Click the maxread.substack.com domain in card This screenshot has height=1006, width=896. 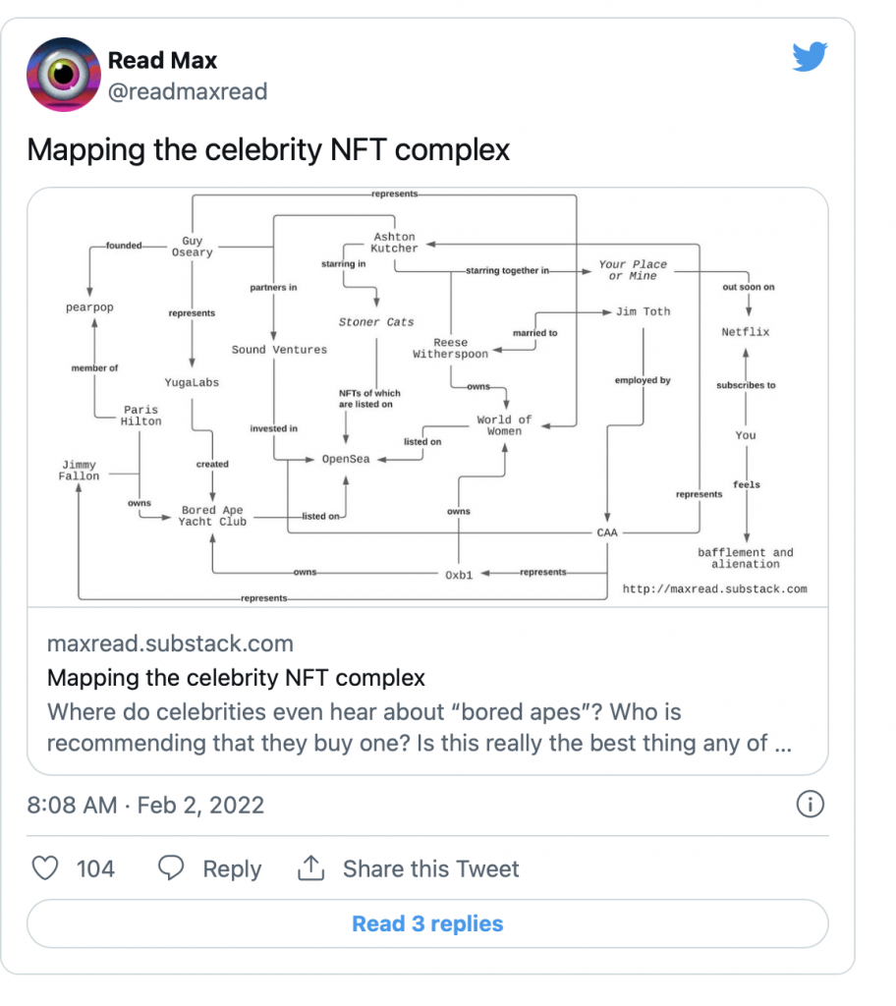(170, 644)
